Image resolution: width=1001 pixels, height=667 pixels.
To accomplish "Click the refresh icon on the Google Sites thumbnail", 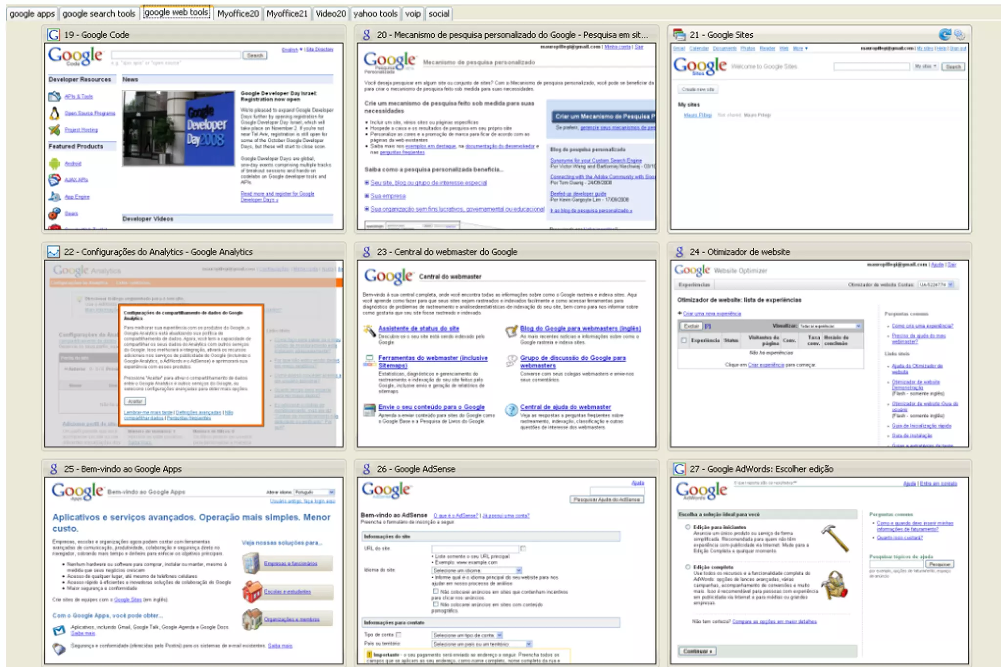I will pos(945,35).
